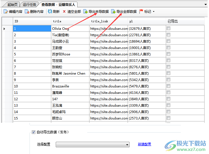Screen dimensions: 209x154
Task: Click the 已导出 column header
Action: (185, 21)
